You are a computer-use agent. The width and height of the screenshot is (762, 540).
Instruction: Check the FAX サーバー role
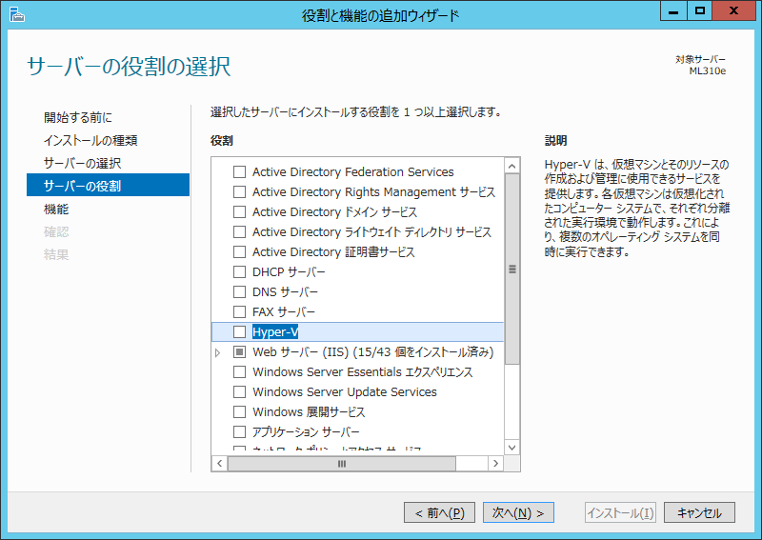coord(239,312)
